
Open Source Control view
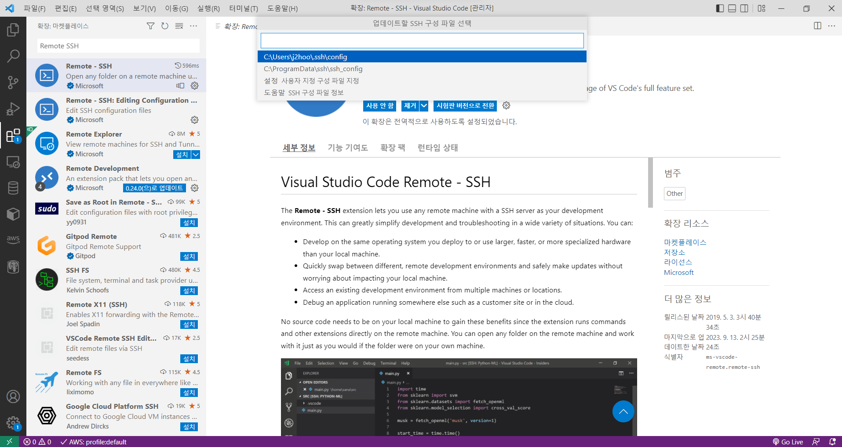click(13, 82)
